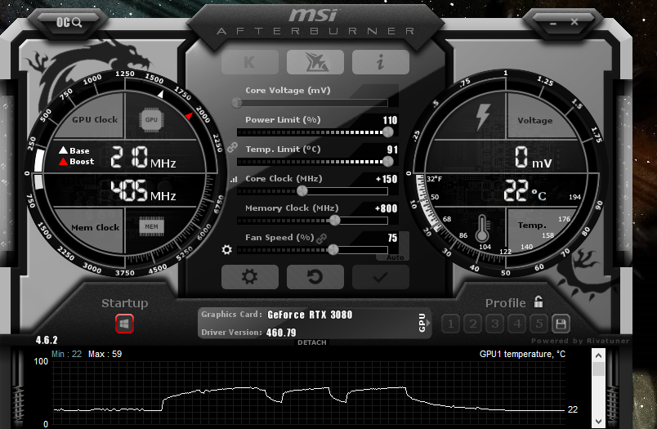This screenshot has width=657, height=429.
Task: Open the settings gear button
Action: pyautogui.click(x=250, y=277)
